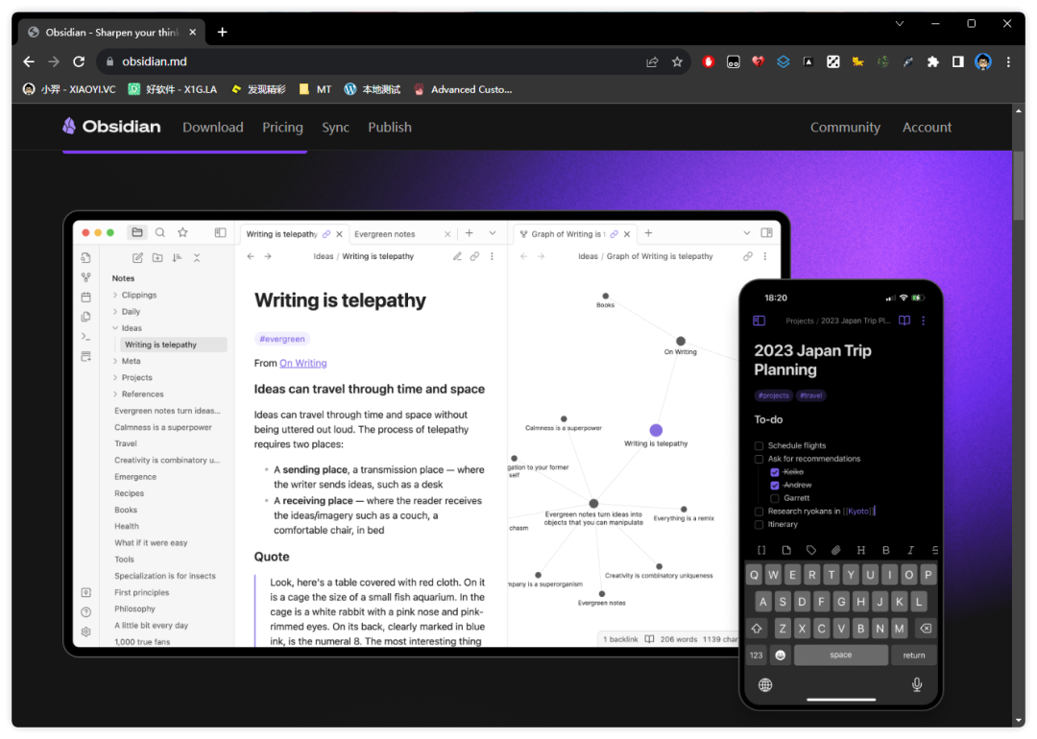Image resolution: width=1037 pixels, height=739 pixels.
Task: Toggle the left sidebar panel icon
Action: pyautogui.click(x=220, y=232)
